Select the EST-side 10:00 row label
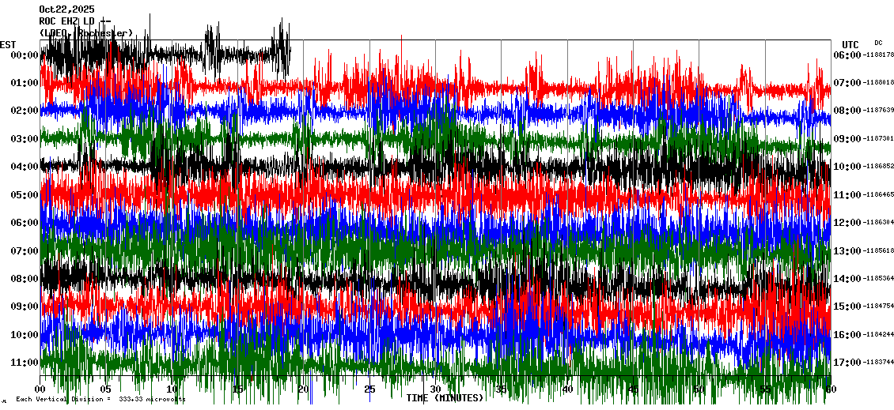This screenshot has height=410, width=894. point(25,334)
